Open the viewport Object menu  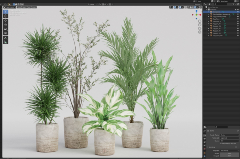[34, 7]
